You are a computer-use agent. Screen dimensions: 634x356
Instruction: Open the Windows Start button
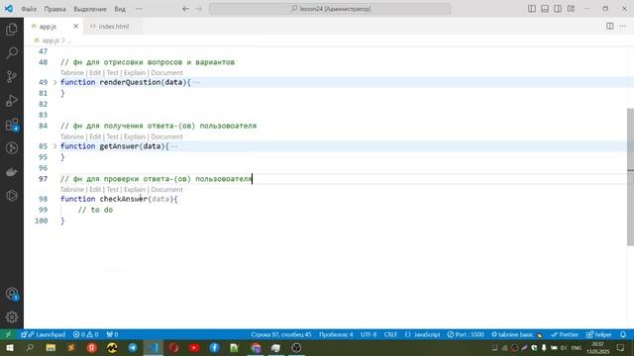[10, 348]
